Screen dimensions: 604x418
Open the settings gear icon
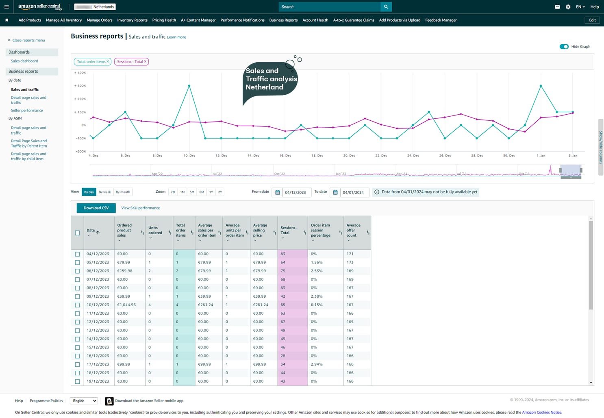click(568, 7)
